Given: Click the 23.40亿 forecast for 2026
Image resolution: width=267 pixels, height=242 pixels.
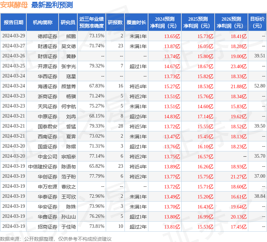Looking at the screenshot, I should (239, 66).
